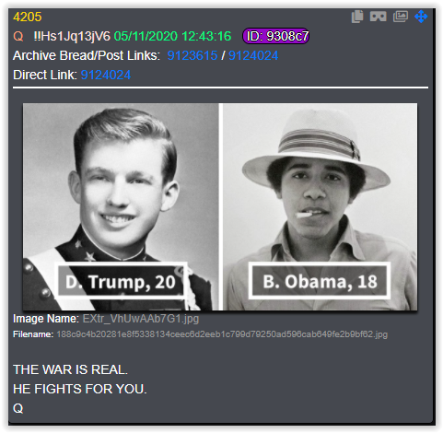
Task: Open archive bread link 9123615
Action: click(192, 55)
